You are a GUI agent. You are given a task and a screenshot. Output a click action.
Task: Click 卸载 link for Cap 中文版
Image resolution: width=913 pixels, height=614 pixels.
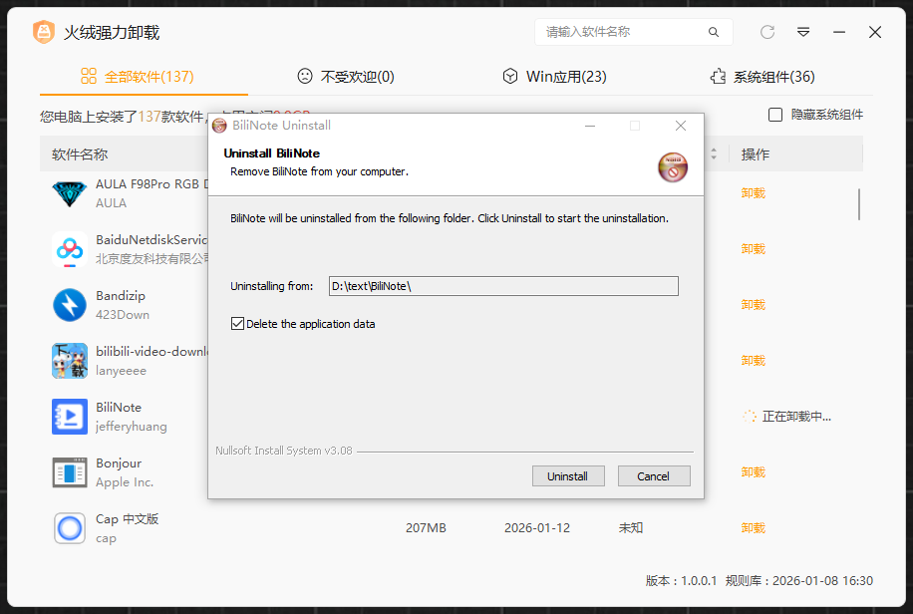click(x=753, y=528)
